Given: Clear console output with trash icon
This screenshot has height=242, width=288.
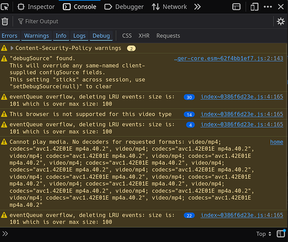Looking at the screenshot, I should pos(5,21).
